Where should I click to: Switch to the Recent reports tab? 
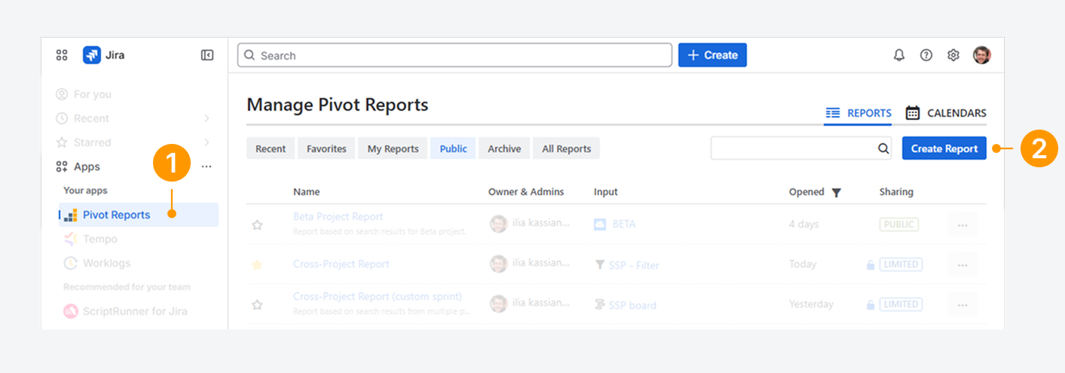(271, 148)
